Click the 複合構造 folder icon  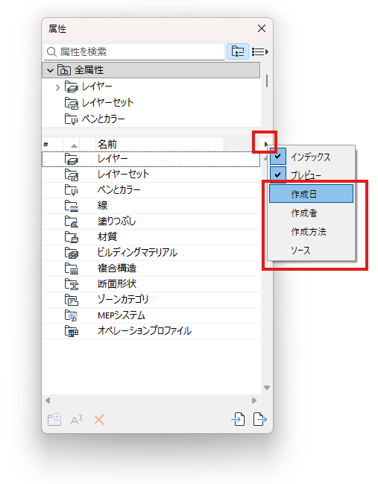[72, 268]
